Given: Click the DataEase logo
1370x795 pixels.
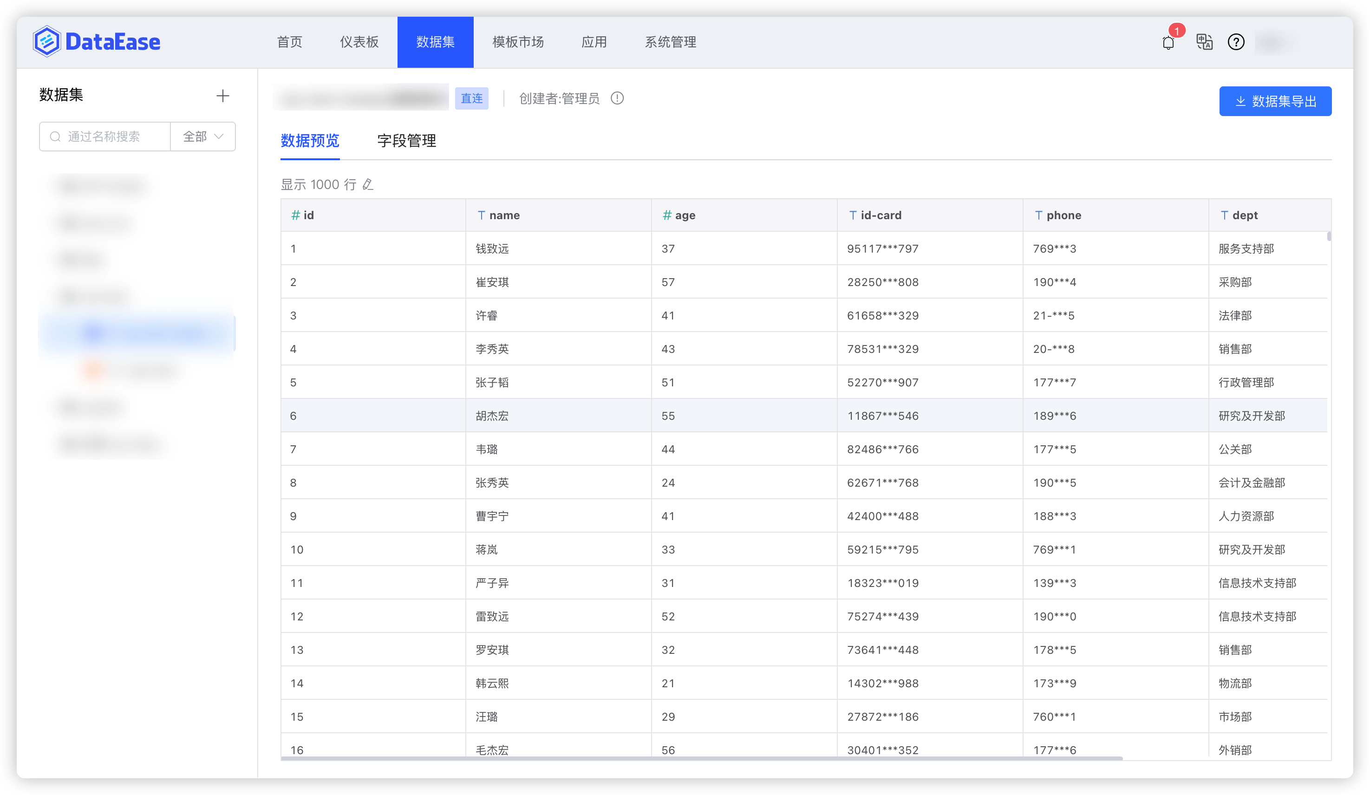Looking at the screenshot, I should (96, 42).
